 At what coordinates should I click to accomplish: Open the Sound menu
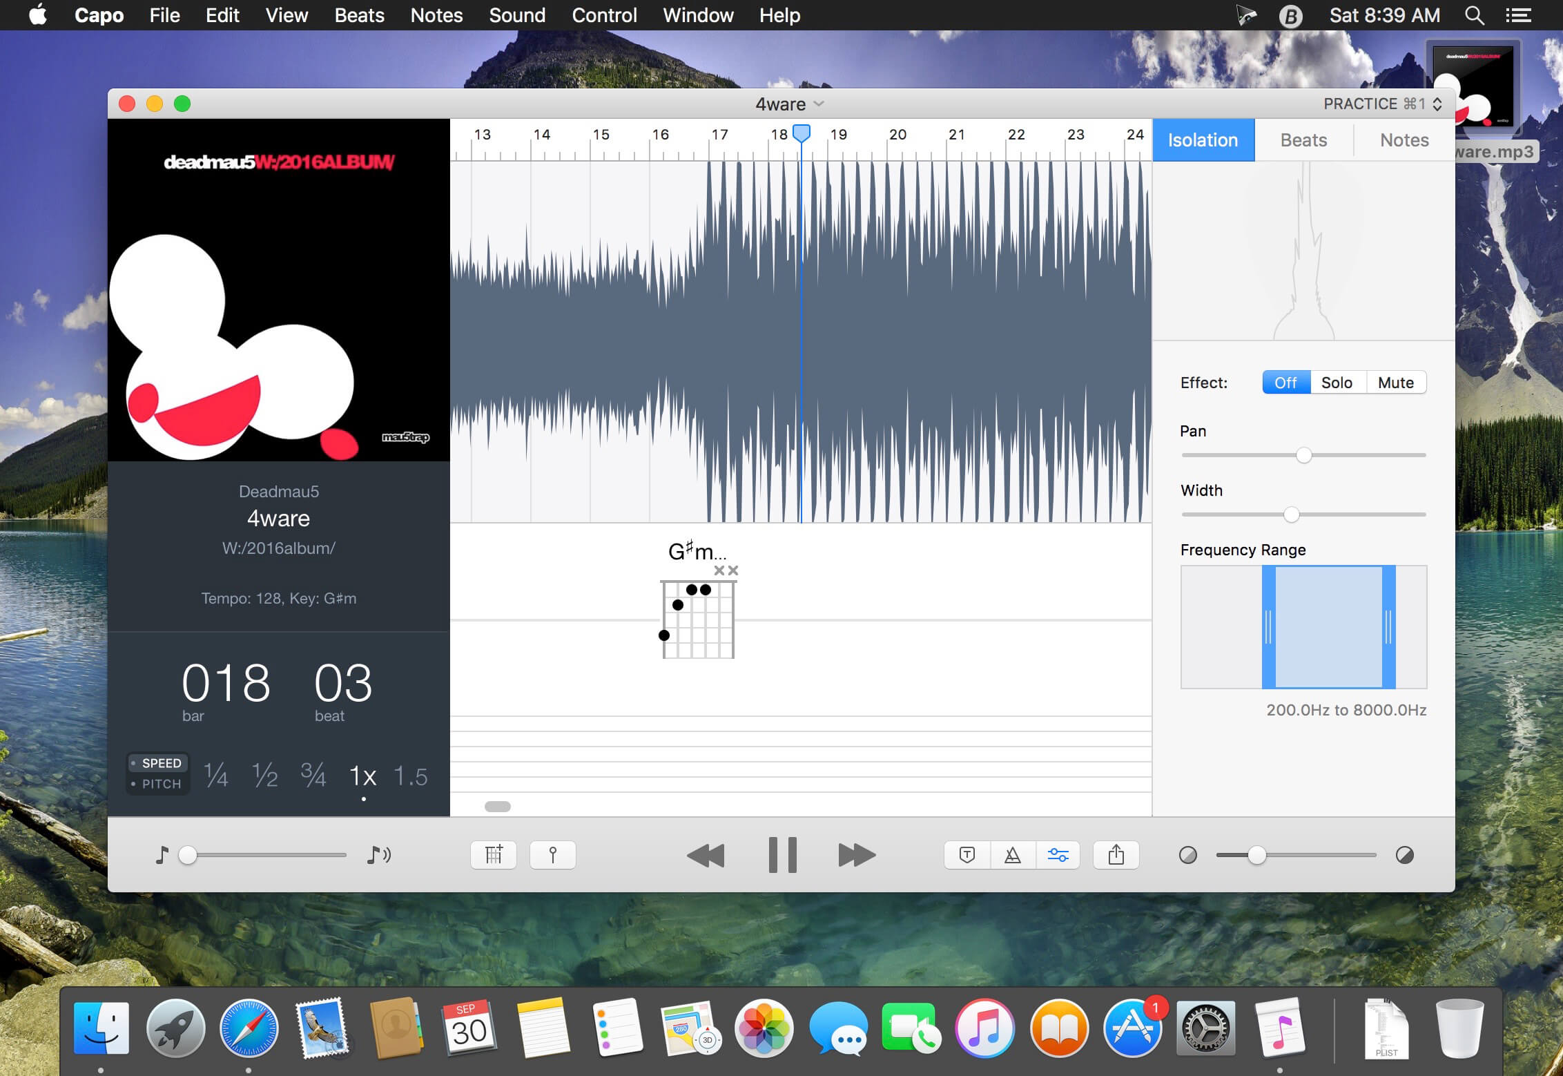517,15
